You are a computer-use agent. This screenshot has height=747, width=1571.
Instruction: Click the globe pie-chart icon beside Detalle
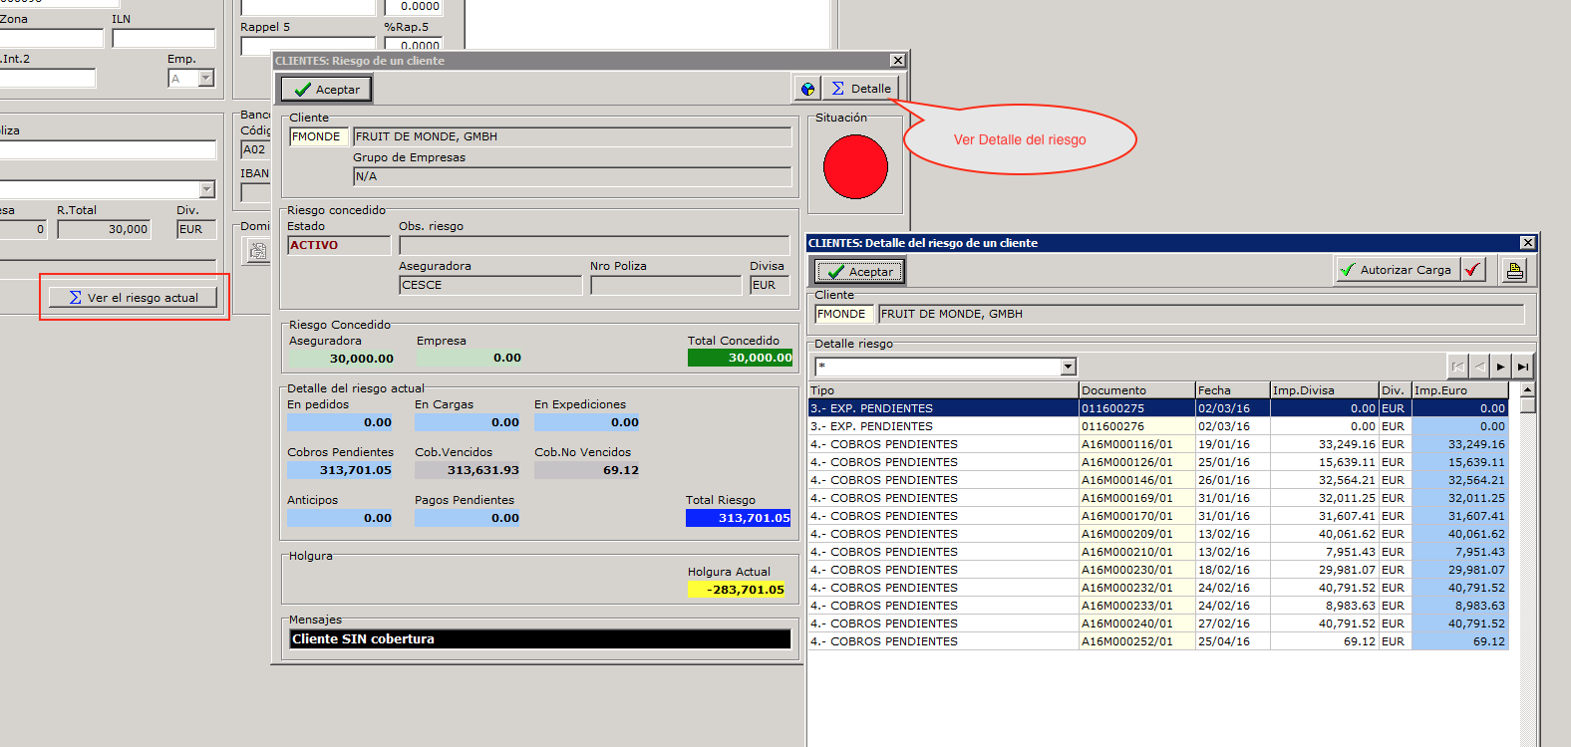point(807,89)
